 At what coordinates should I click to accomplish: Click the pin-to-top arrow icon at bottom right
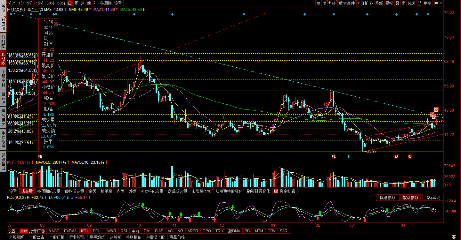click(453, 237)
